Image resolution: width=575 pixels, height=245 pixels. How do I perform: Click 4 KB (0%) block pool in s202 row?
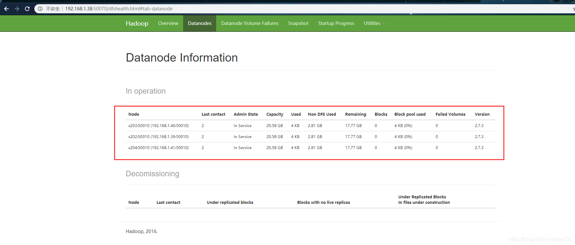tap(403, 137)
